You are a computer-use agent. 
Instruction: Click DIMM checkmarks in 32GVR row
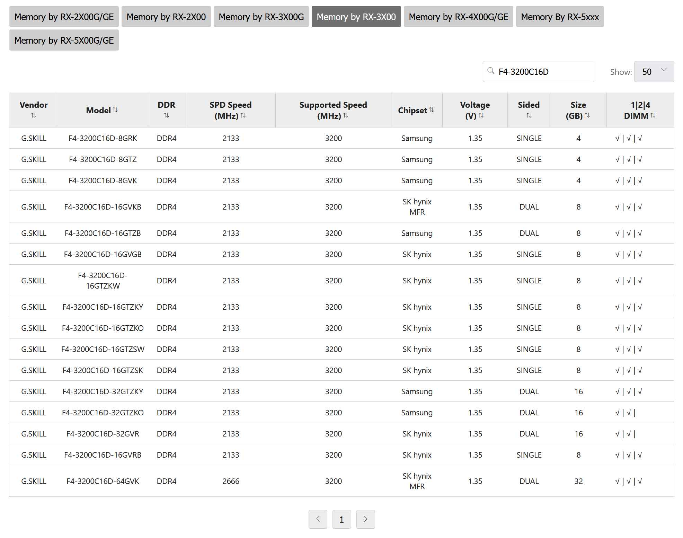point(626,434)
